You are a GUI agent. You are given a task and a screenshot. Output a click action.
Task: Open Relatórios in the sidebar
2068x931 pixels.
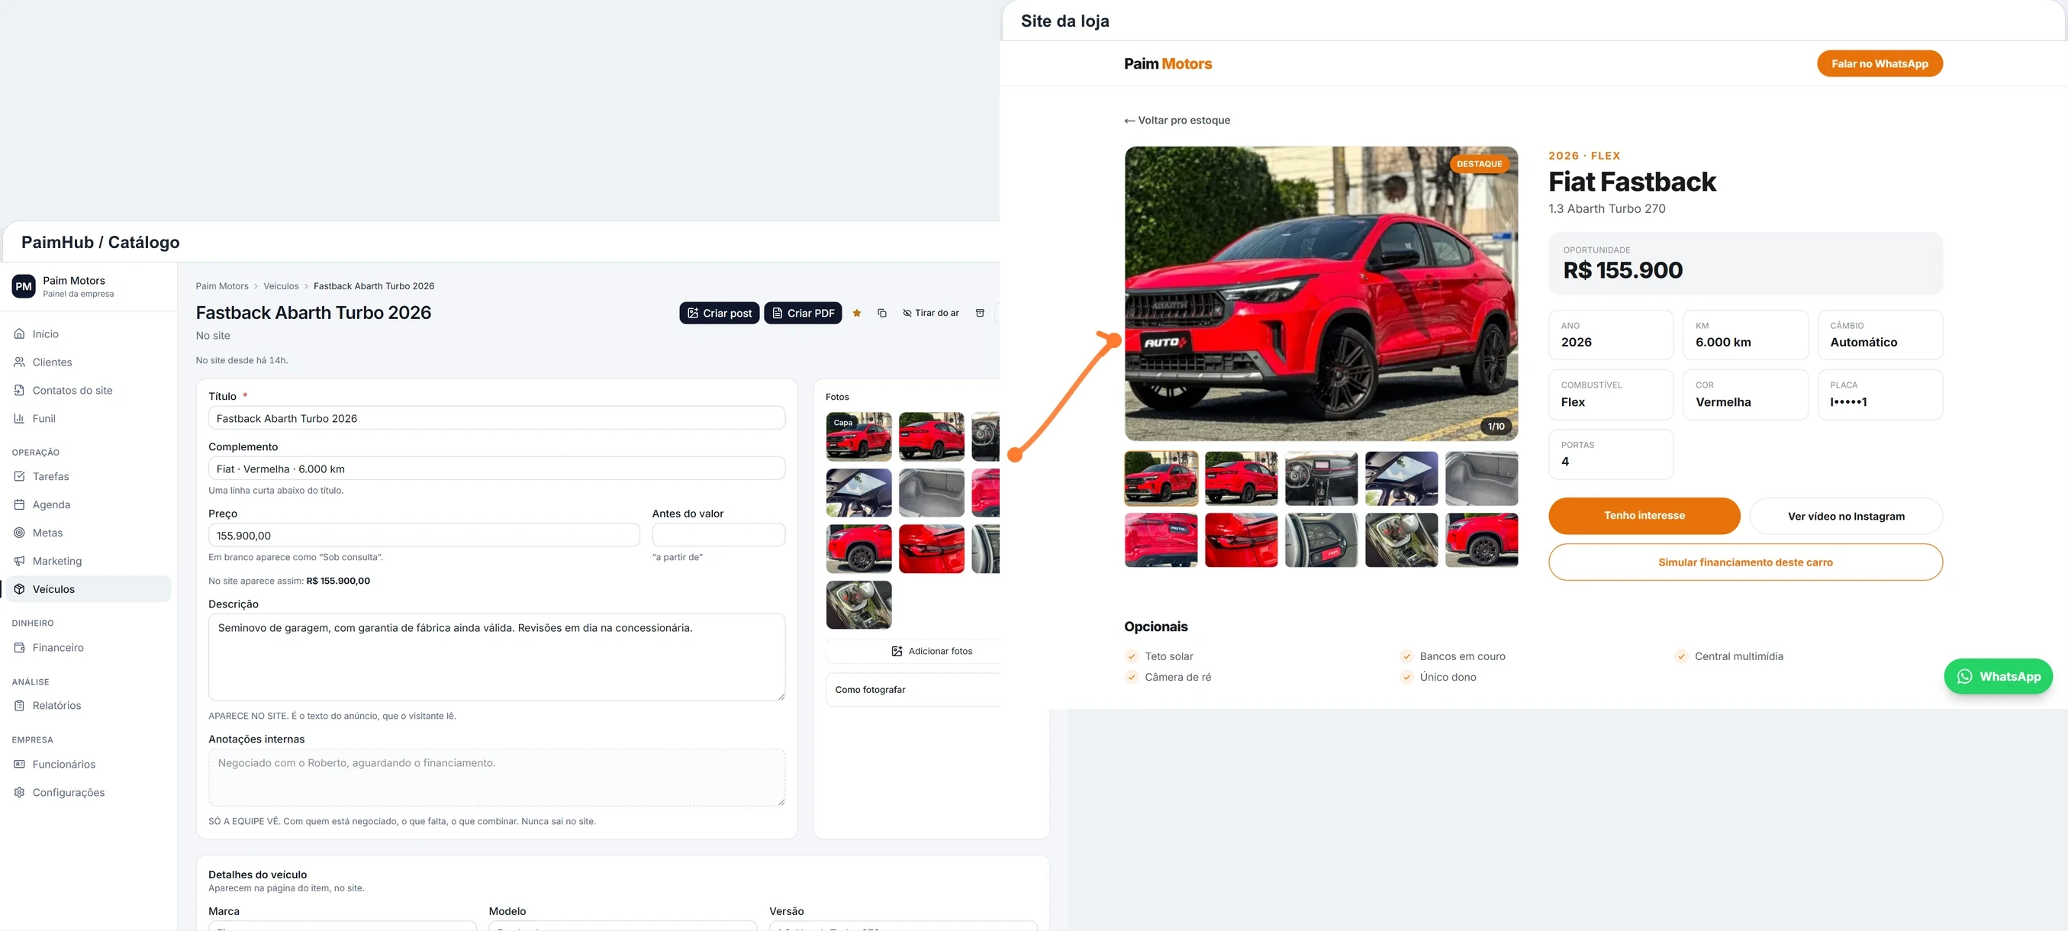[x=89, y=705]
